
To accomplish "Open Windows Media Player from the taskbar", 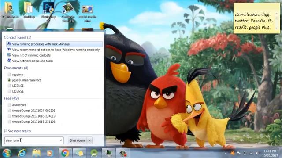I will 50,153.
